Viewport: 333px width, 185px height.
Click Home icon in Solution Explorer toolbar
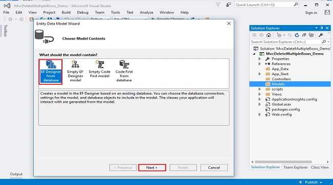(x=268, y=35)
